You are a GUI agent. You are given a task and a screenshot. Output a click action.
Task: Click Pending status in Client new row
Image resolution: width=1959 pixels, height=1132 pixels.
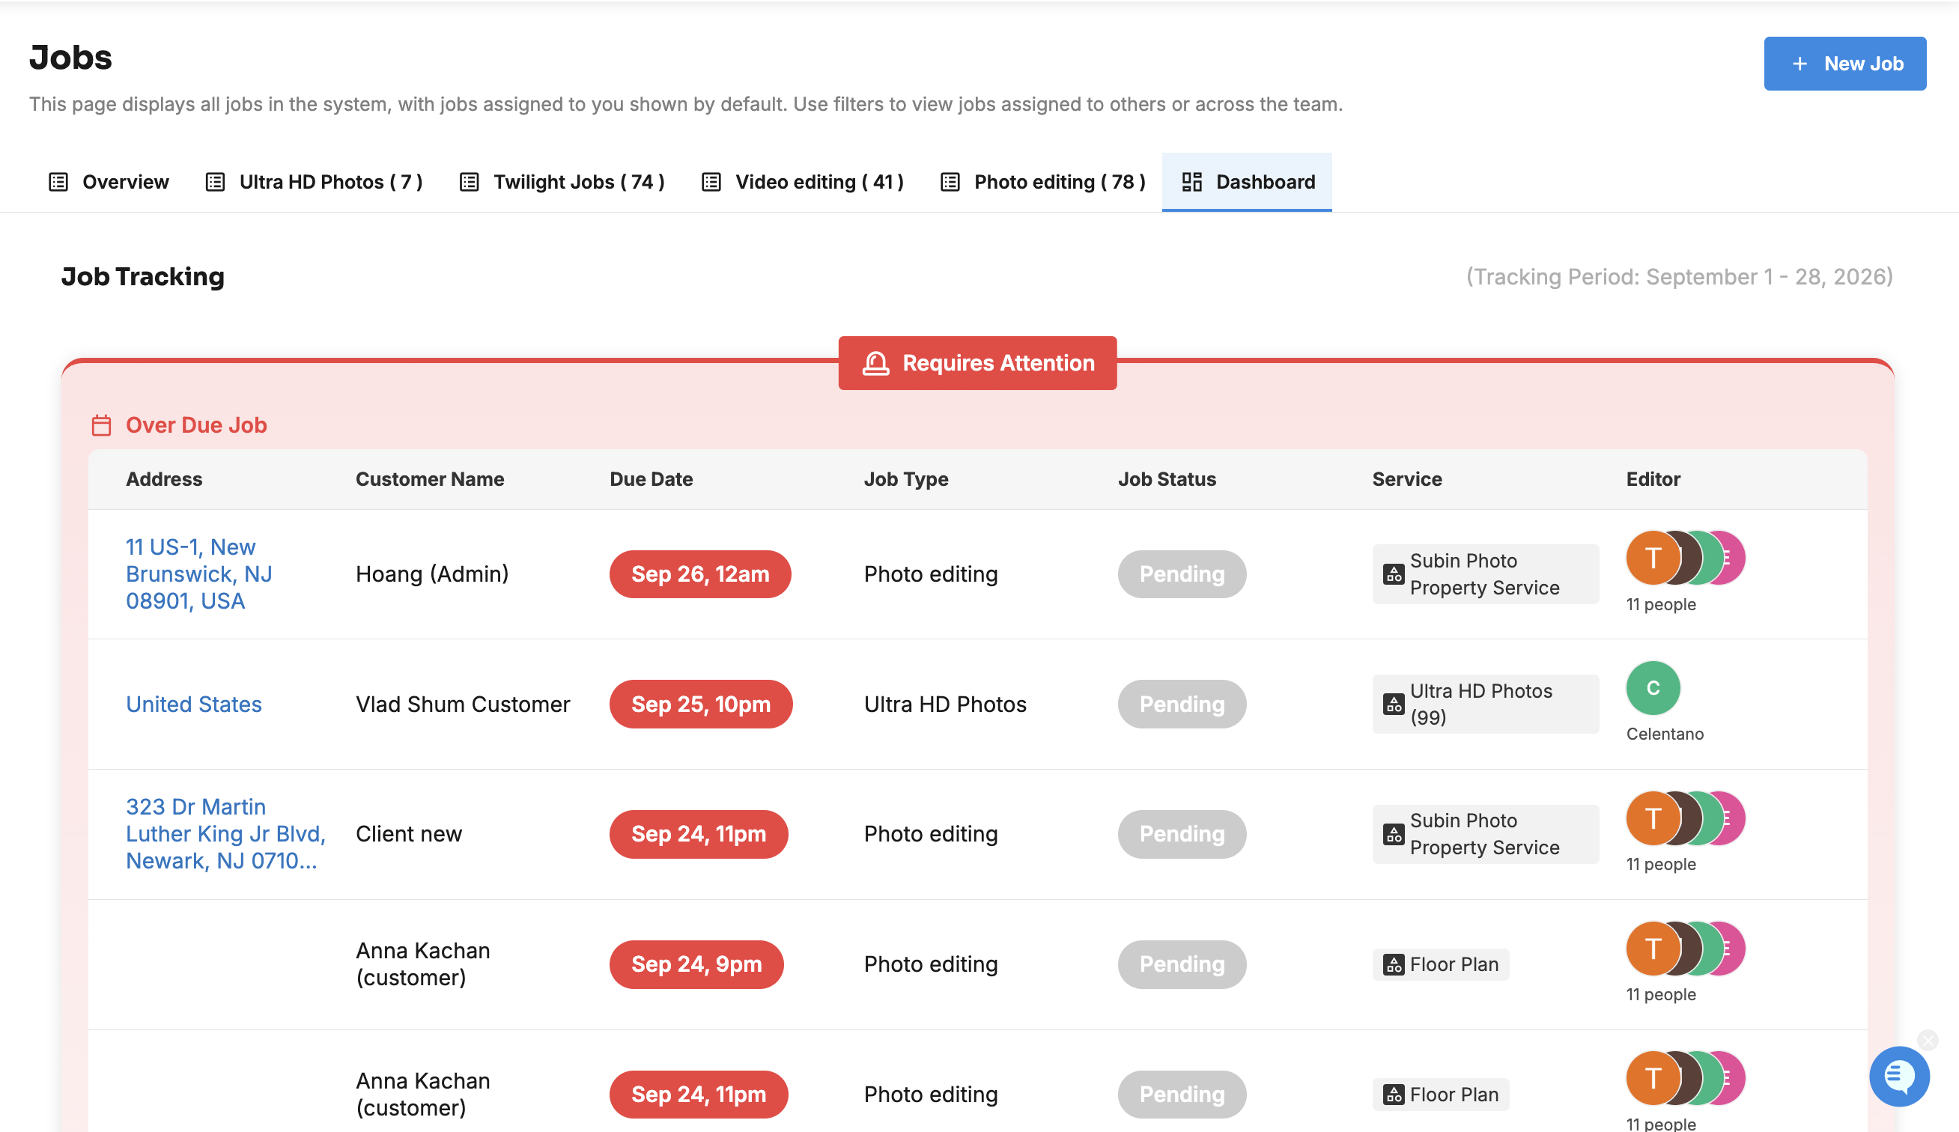(x=1182, y=834)
